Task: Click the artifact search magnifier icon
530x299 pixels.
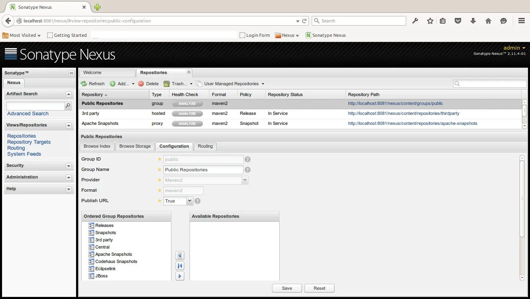Action: click(68, 106)
